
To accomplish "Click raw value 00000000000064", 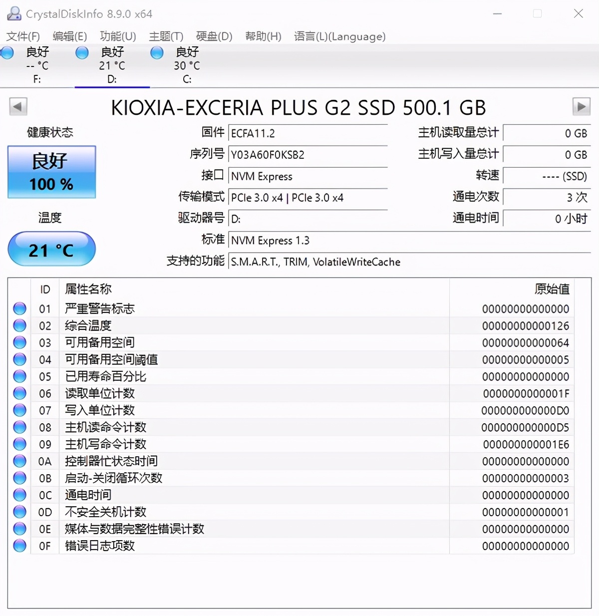I will (526, 343).
